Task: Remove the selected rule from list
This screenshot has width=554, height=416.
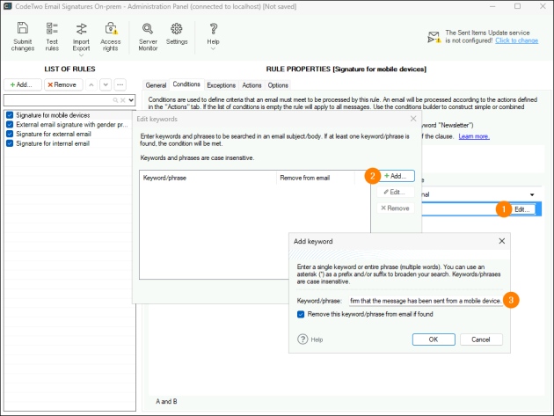Action: [x=63, y=84]
